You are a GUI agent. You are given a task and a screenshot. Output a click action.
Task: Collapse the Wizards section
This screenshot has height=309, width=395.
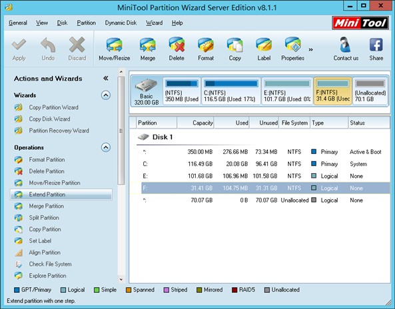106,95
